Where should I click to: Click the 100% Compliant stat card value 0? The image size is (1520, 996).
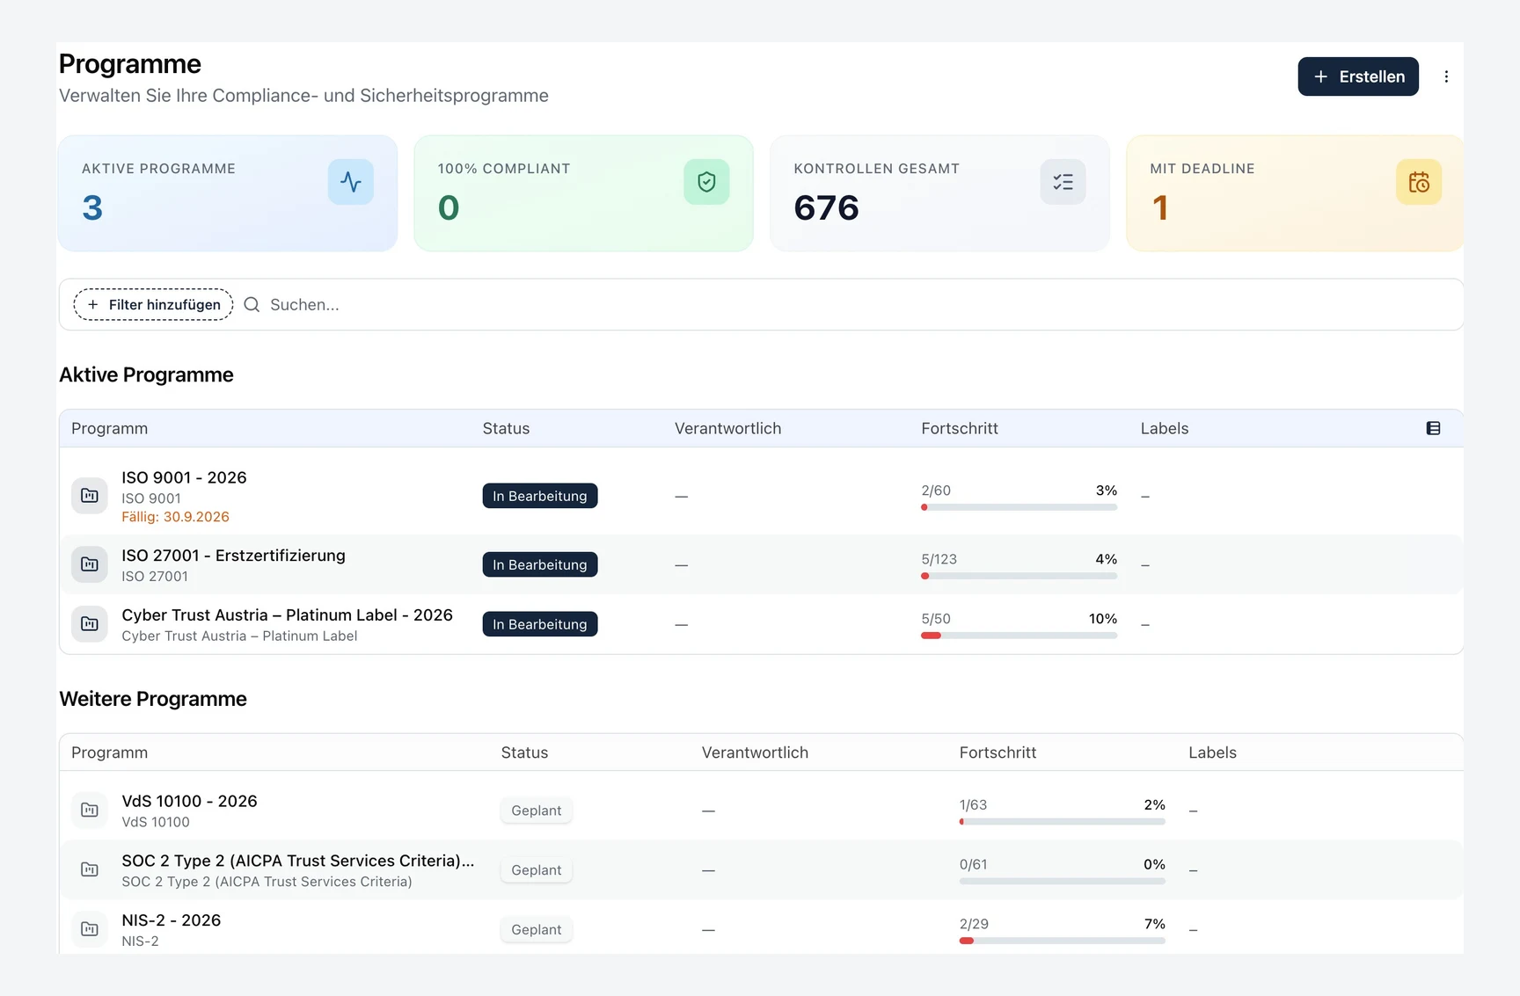click(449, 208)
